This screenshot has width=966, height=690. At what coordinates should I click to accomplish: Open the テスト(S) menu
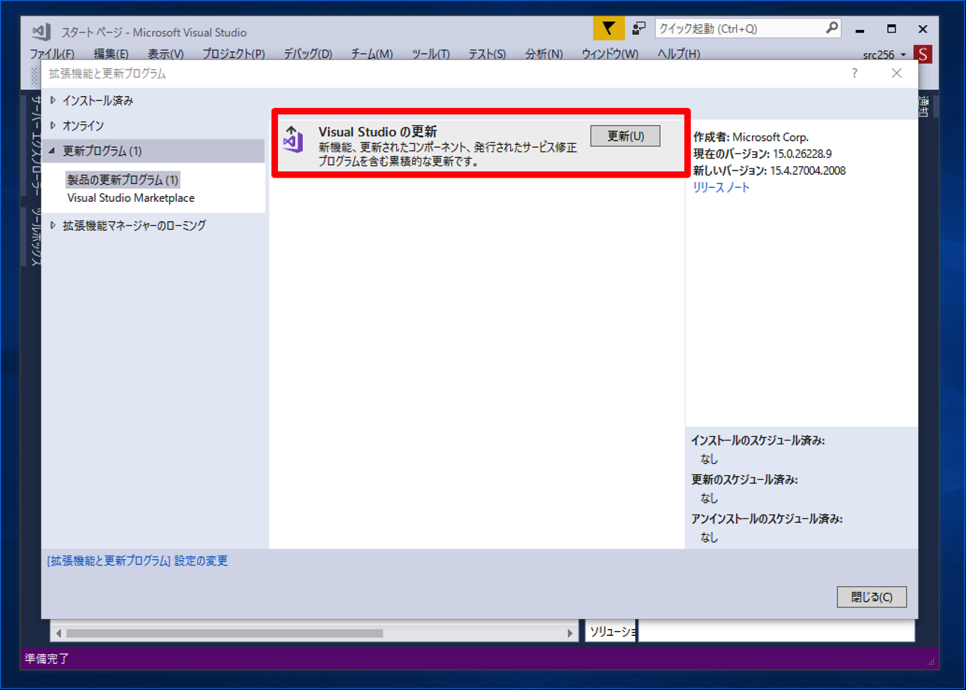coord(487,54)
